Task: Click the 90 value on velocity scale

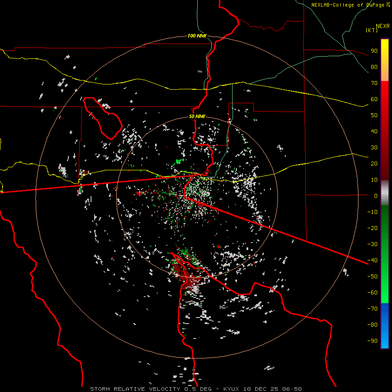Action: click(374, 51)
